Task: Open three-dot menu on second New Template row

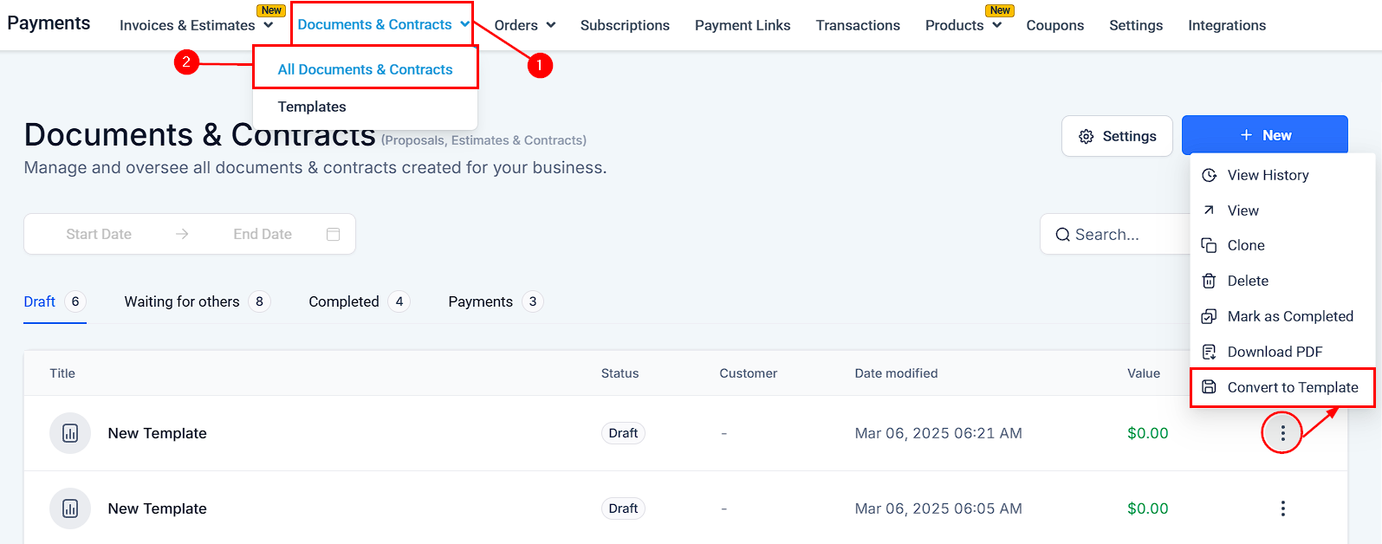Action: click(x=1282, y=508)
